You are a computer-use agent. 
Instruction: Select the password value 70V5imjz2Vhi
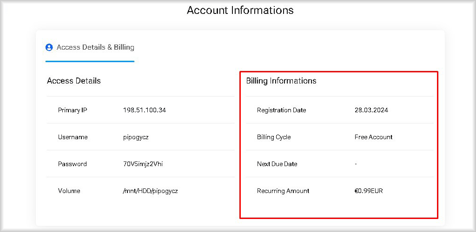point(143,164)
